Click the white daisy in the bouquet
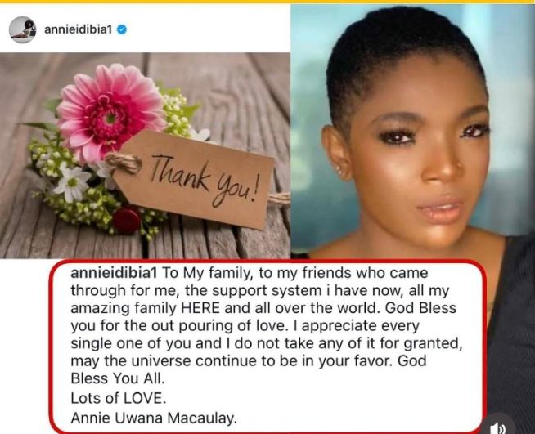 coord(72,184)
